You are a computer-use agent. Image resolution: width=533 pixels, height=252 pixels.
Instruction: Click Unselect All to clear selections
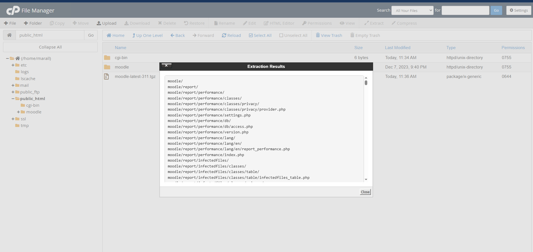(293, 35)
